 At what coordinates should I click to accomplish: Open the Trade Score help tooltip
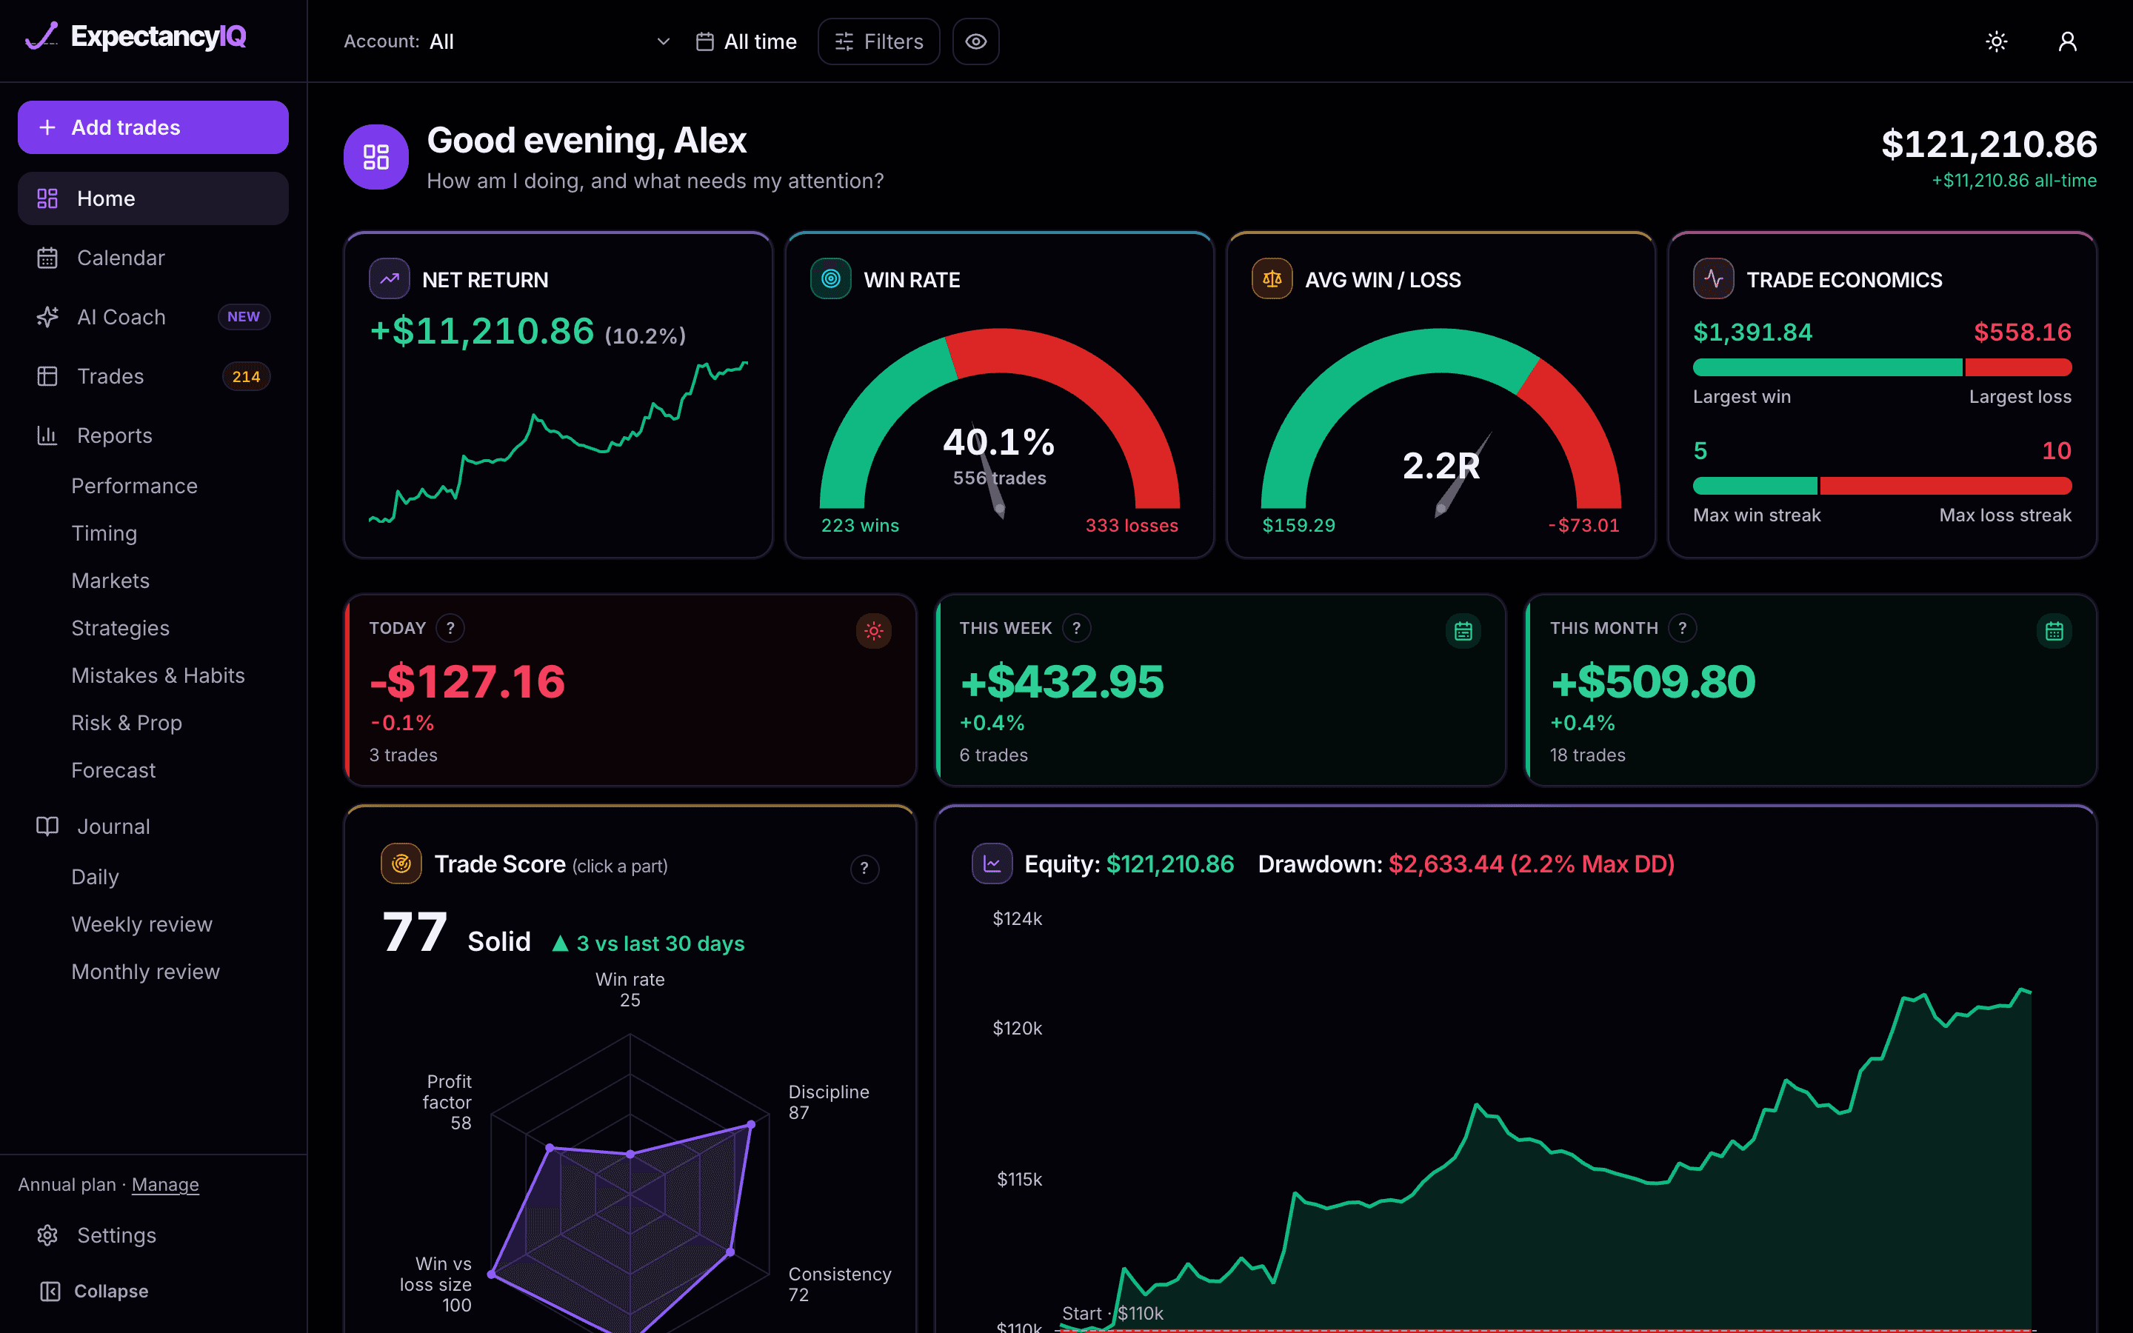pyautogui.click(x=864, y=869)
